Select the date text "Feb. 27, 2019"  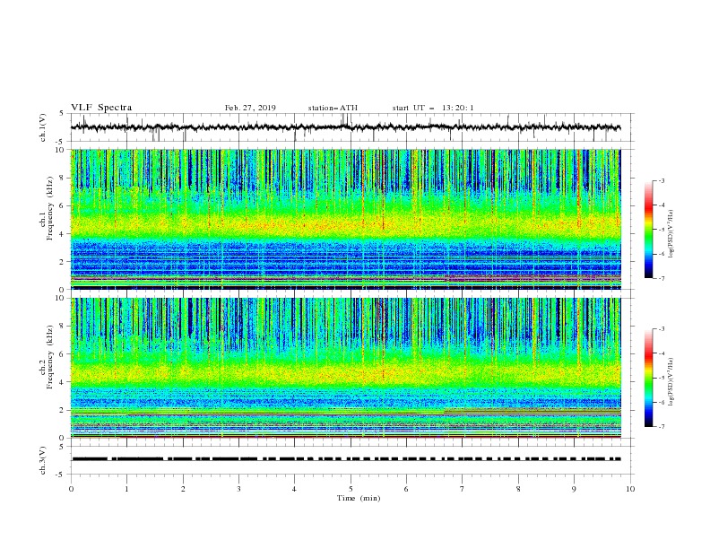[250, 108]
